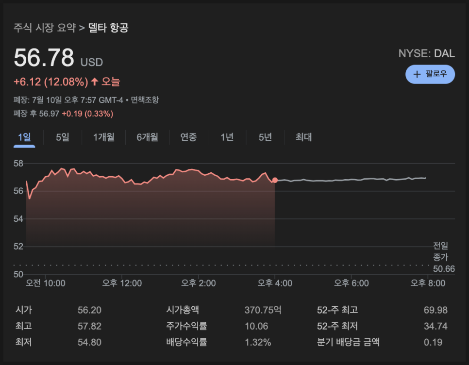Switch to the 6개월 range tab
This screenshot has width=469, height=365.
click(x=147, y=137)
